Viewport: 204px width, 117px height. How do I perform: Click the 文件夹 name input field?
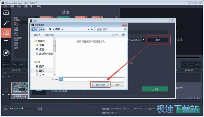(91, 79)
